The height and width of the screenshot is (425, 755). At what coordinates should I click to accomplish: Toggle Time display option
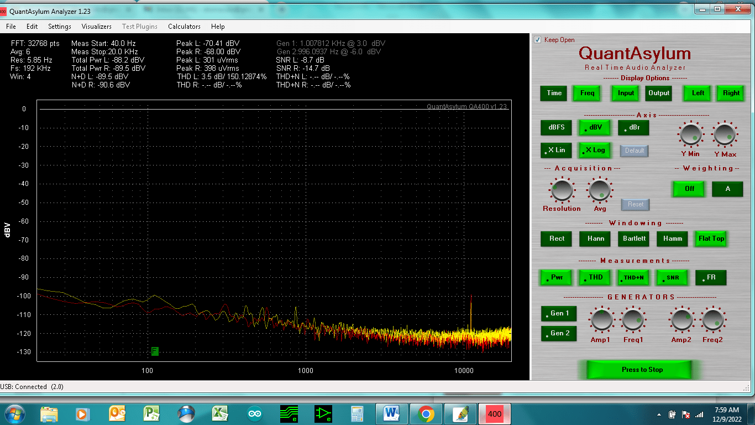click(x=554, y=93)
